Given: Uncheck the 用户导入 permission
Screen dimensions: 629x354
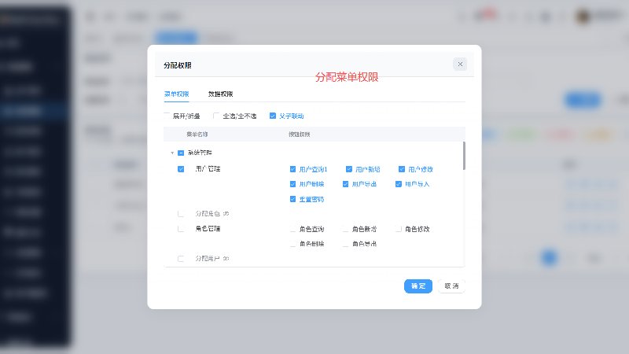Looking at the screenshot, I should click(399, 184).
